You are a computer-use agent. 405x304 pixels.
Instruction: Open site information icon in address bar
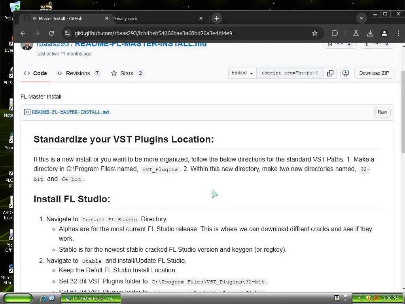pyautogui.click(x=68, y=33)
